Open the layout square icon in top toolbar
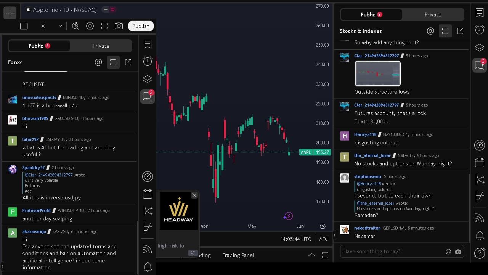The width and height of the screenshot is (488, 275). click(x=24, y=26)
